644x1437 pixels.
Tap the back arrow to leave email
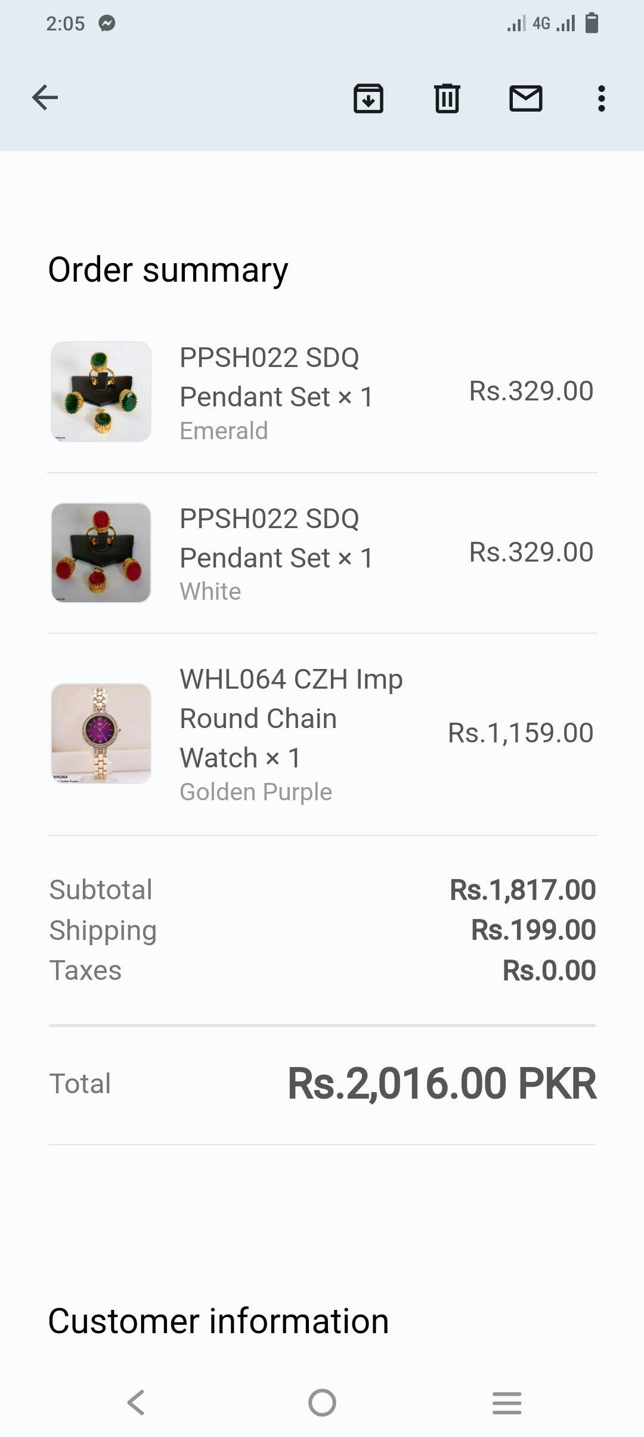(x=45, y=98)
